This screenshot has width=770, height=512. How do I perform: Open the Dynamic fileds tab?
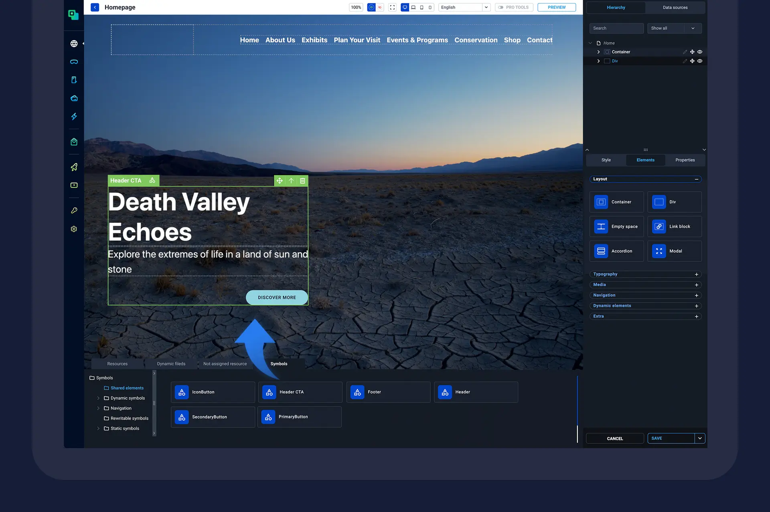click(x=171, y=364)
